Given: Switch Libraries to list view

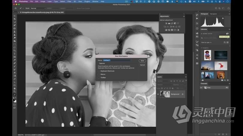Looking at the screenshot, I should pos(228,42).
